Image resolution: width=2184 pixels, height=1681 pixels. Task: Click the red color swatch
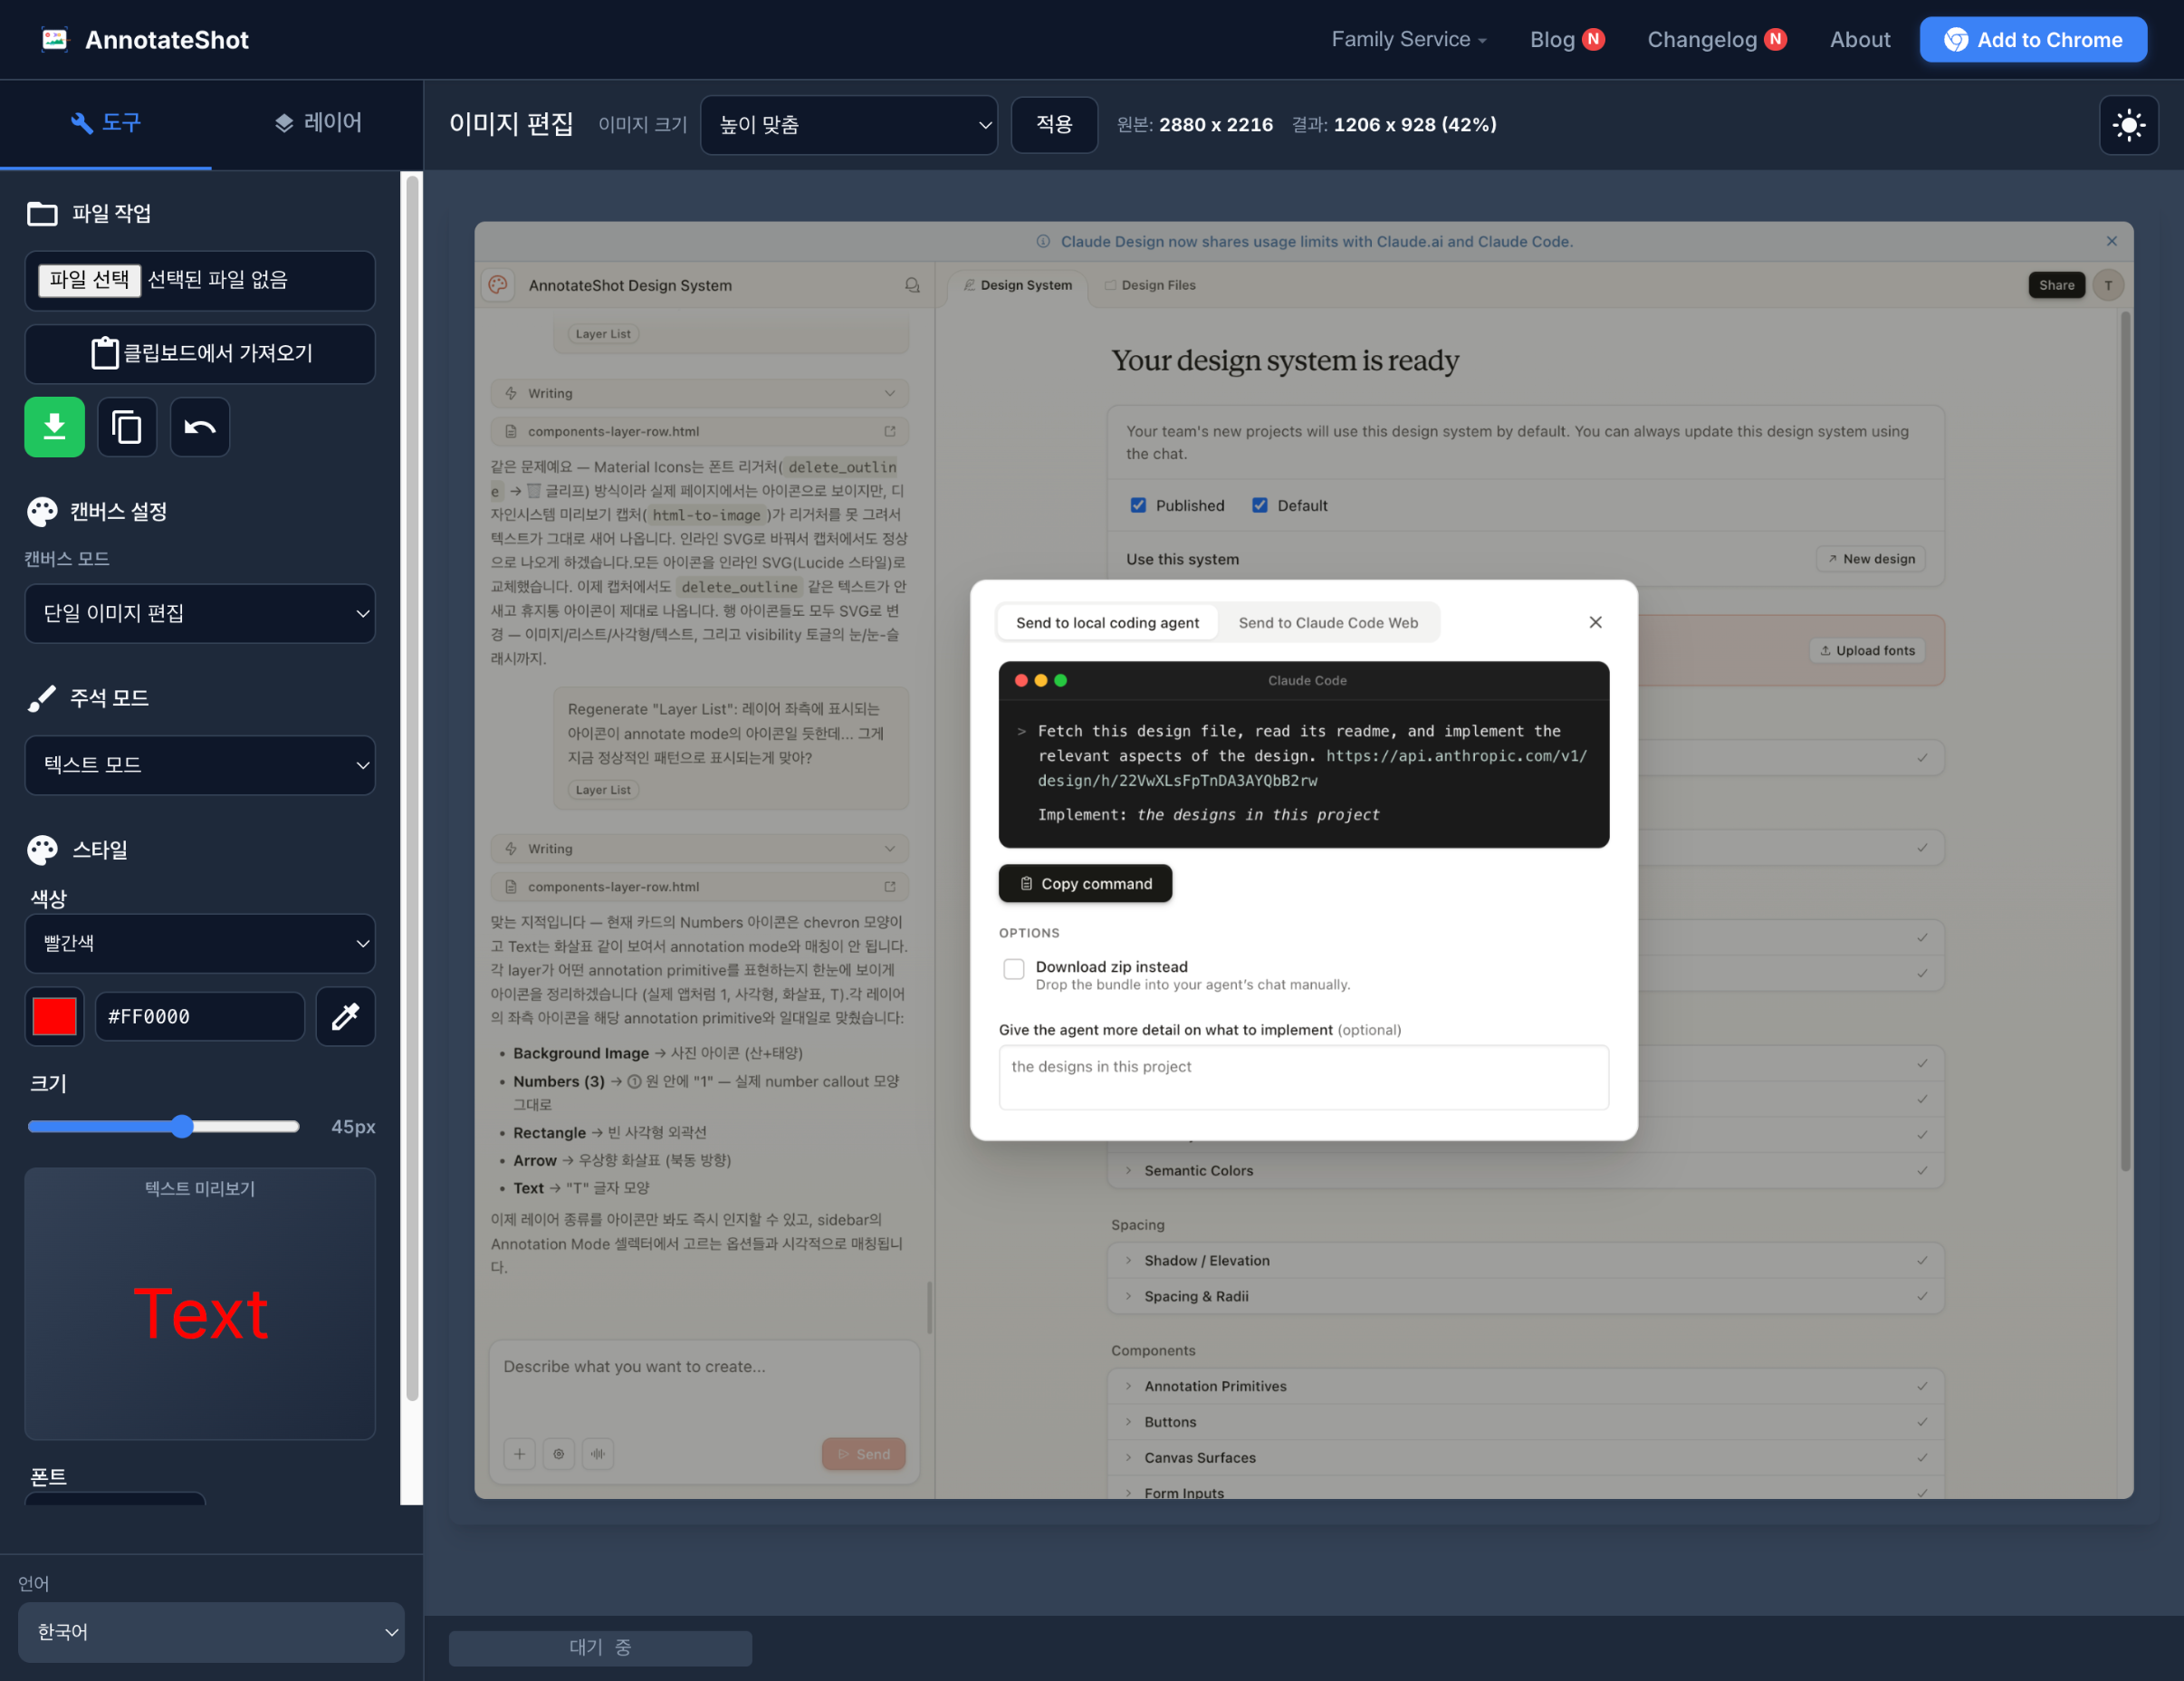pos(54,1016)
